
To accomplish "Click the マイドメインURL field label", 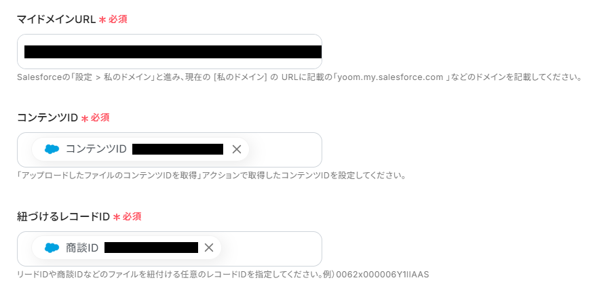I will (x=56, y=19).
